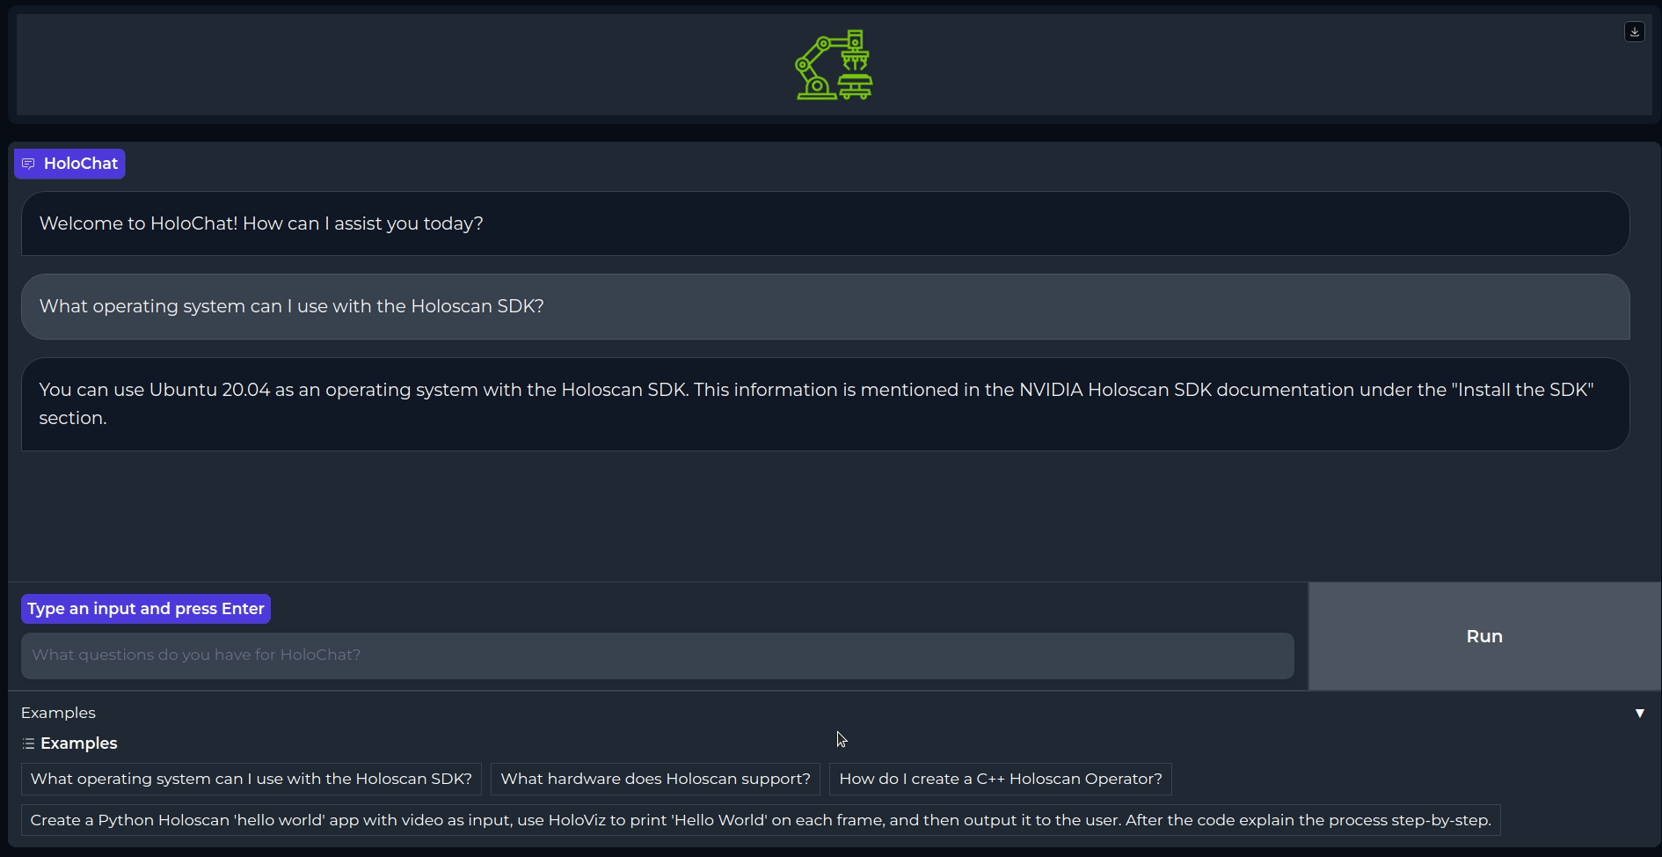Select the Python hello world app example
The width and height of the screenshot is (1662, 857).
point(761,820)
